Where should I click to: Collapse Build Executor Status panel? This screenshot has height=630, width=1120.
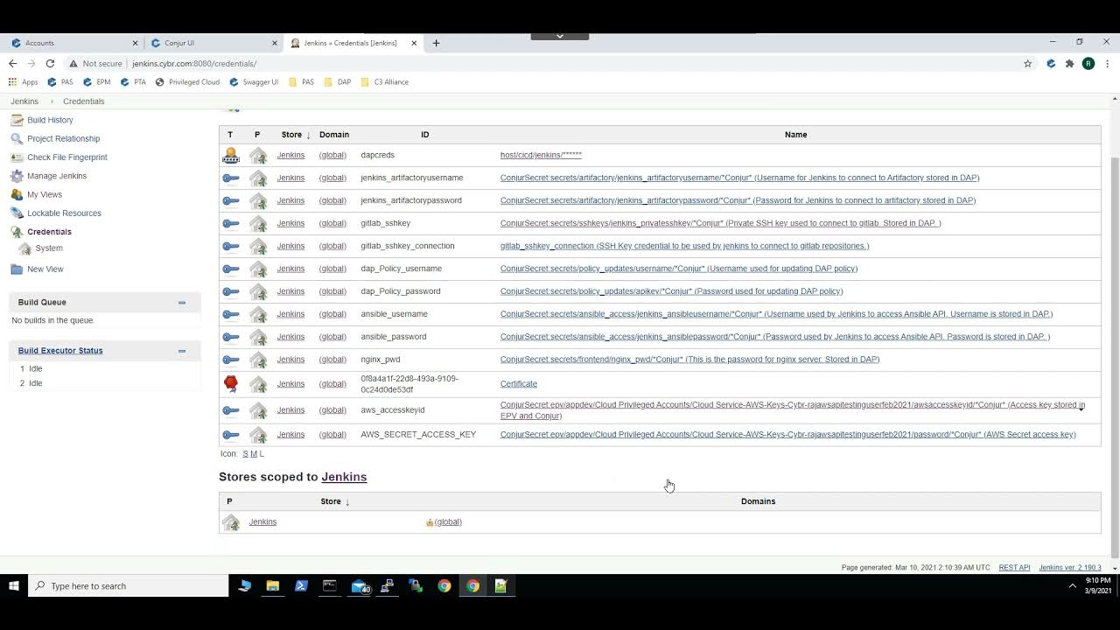182,351
